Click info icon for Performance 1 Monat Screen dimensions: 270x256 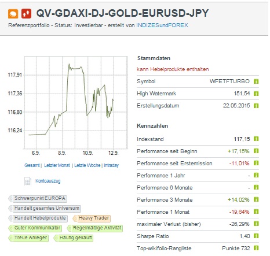pyautogui.click(x=256, y=212)
